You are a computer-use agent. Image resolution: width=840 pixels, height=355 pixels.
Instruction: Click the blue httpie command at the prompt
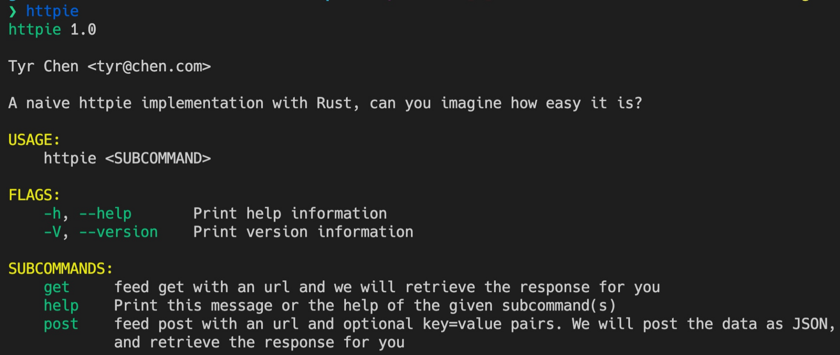click(x=52, y=11)
